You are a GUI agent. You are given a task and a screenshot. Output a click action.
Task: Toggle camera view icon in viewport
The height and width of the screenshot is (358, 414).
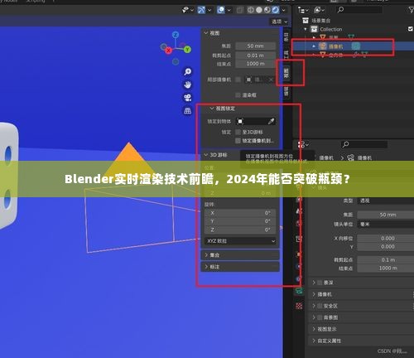click(x=188, y=98)
